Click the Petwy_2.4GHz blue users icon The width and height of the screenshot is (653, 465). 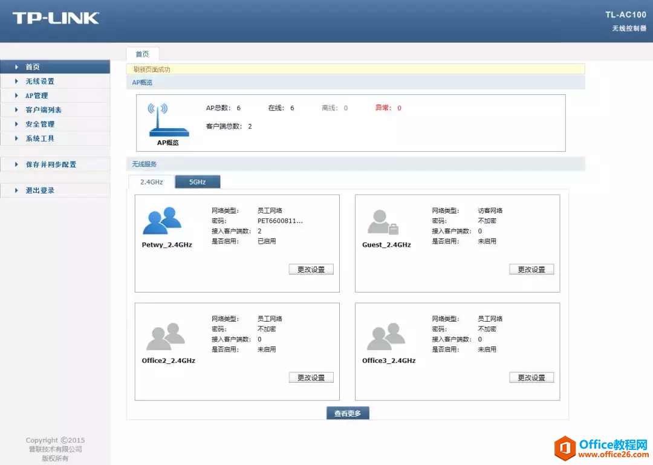click(161, 221)
